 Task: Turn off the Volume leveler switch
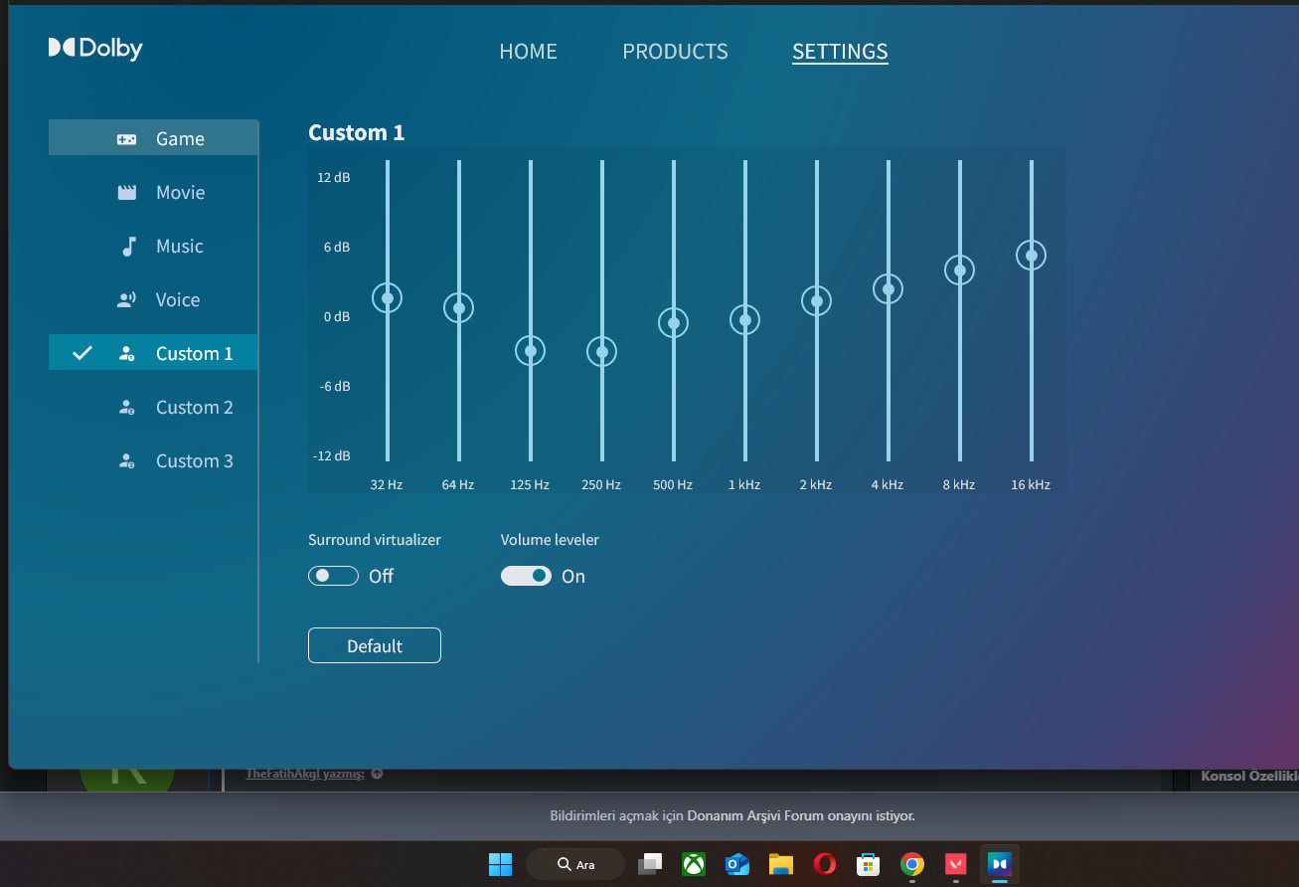[x=526, y=576]
